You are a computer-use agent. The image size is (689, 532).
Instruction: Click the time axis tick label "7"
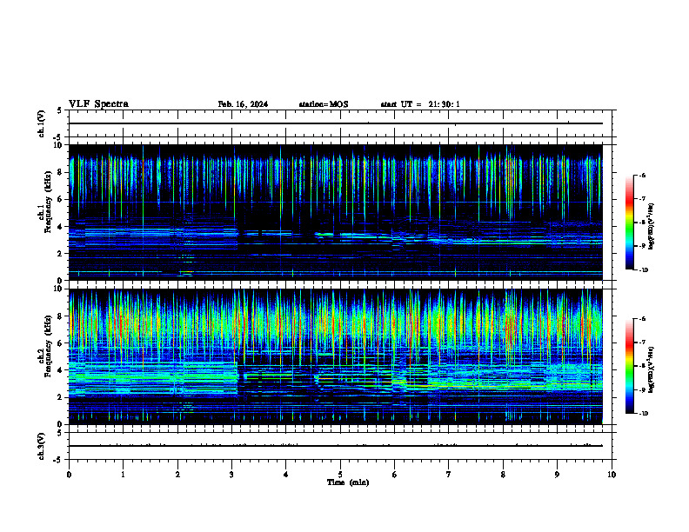click(449, 475)
